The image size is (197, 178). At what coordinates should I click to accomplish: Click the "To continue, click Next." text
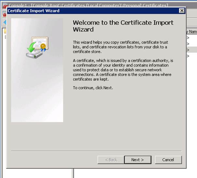93,88
